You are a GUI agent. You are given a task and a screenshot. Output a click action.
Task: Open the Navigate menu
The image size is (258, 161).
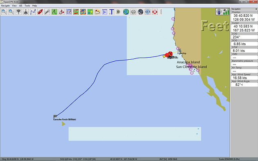coord(5,6)
